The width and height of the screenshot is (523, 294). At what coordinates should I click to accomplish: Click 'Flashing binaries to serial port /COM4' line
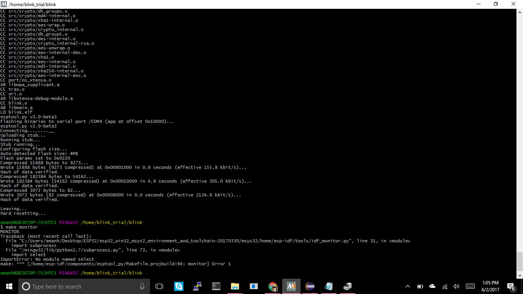pyautogui.click(x=87, y=121)
